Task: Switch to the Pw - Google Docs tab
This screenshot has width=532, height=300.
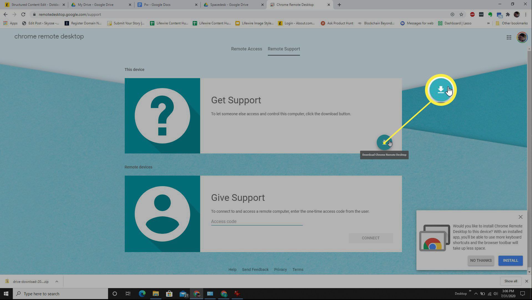Action: coord(167,5)
